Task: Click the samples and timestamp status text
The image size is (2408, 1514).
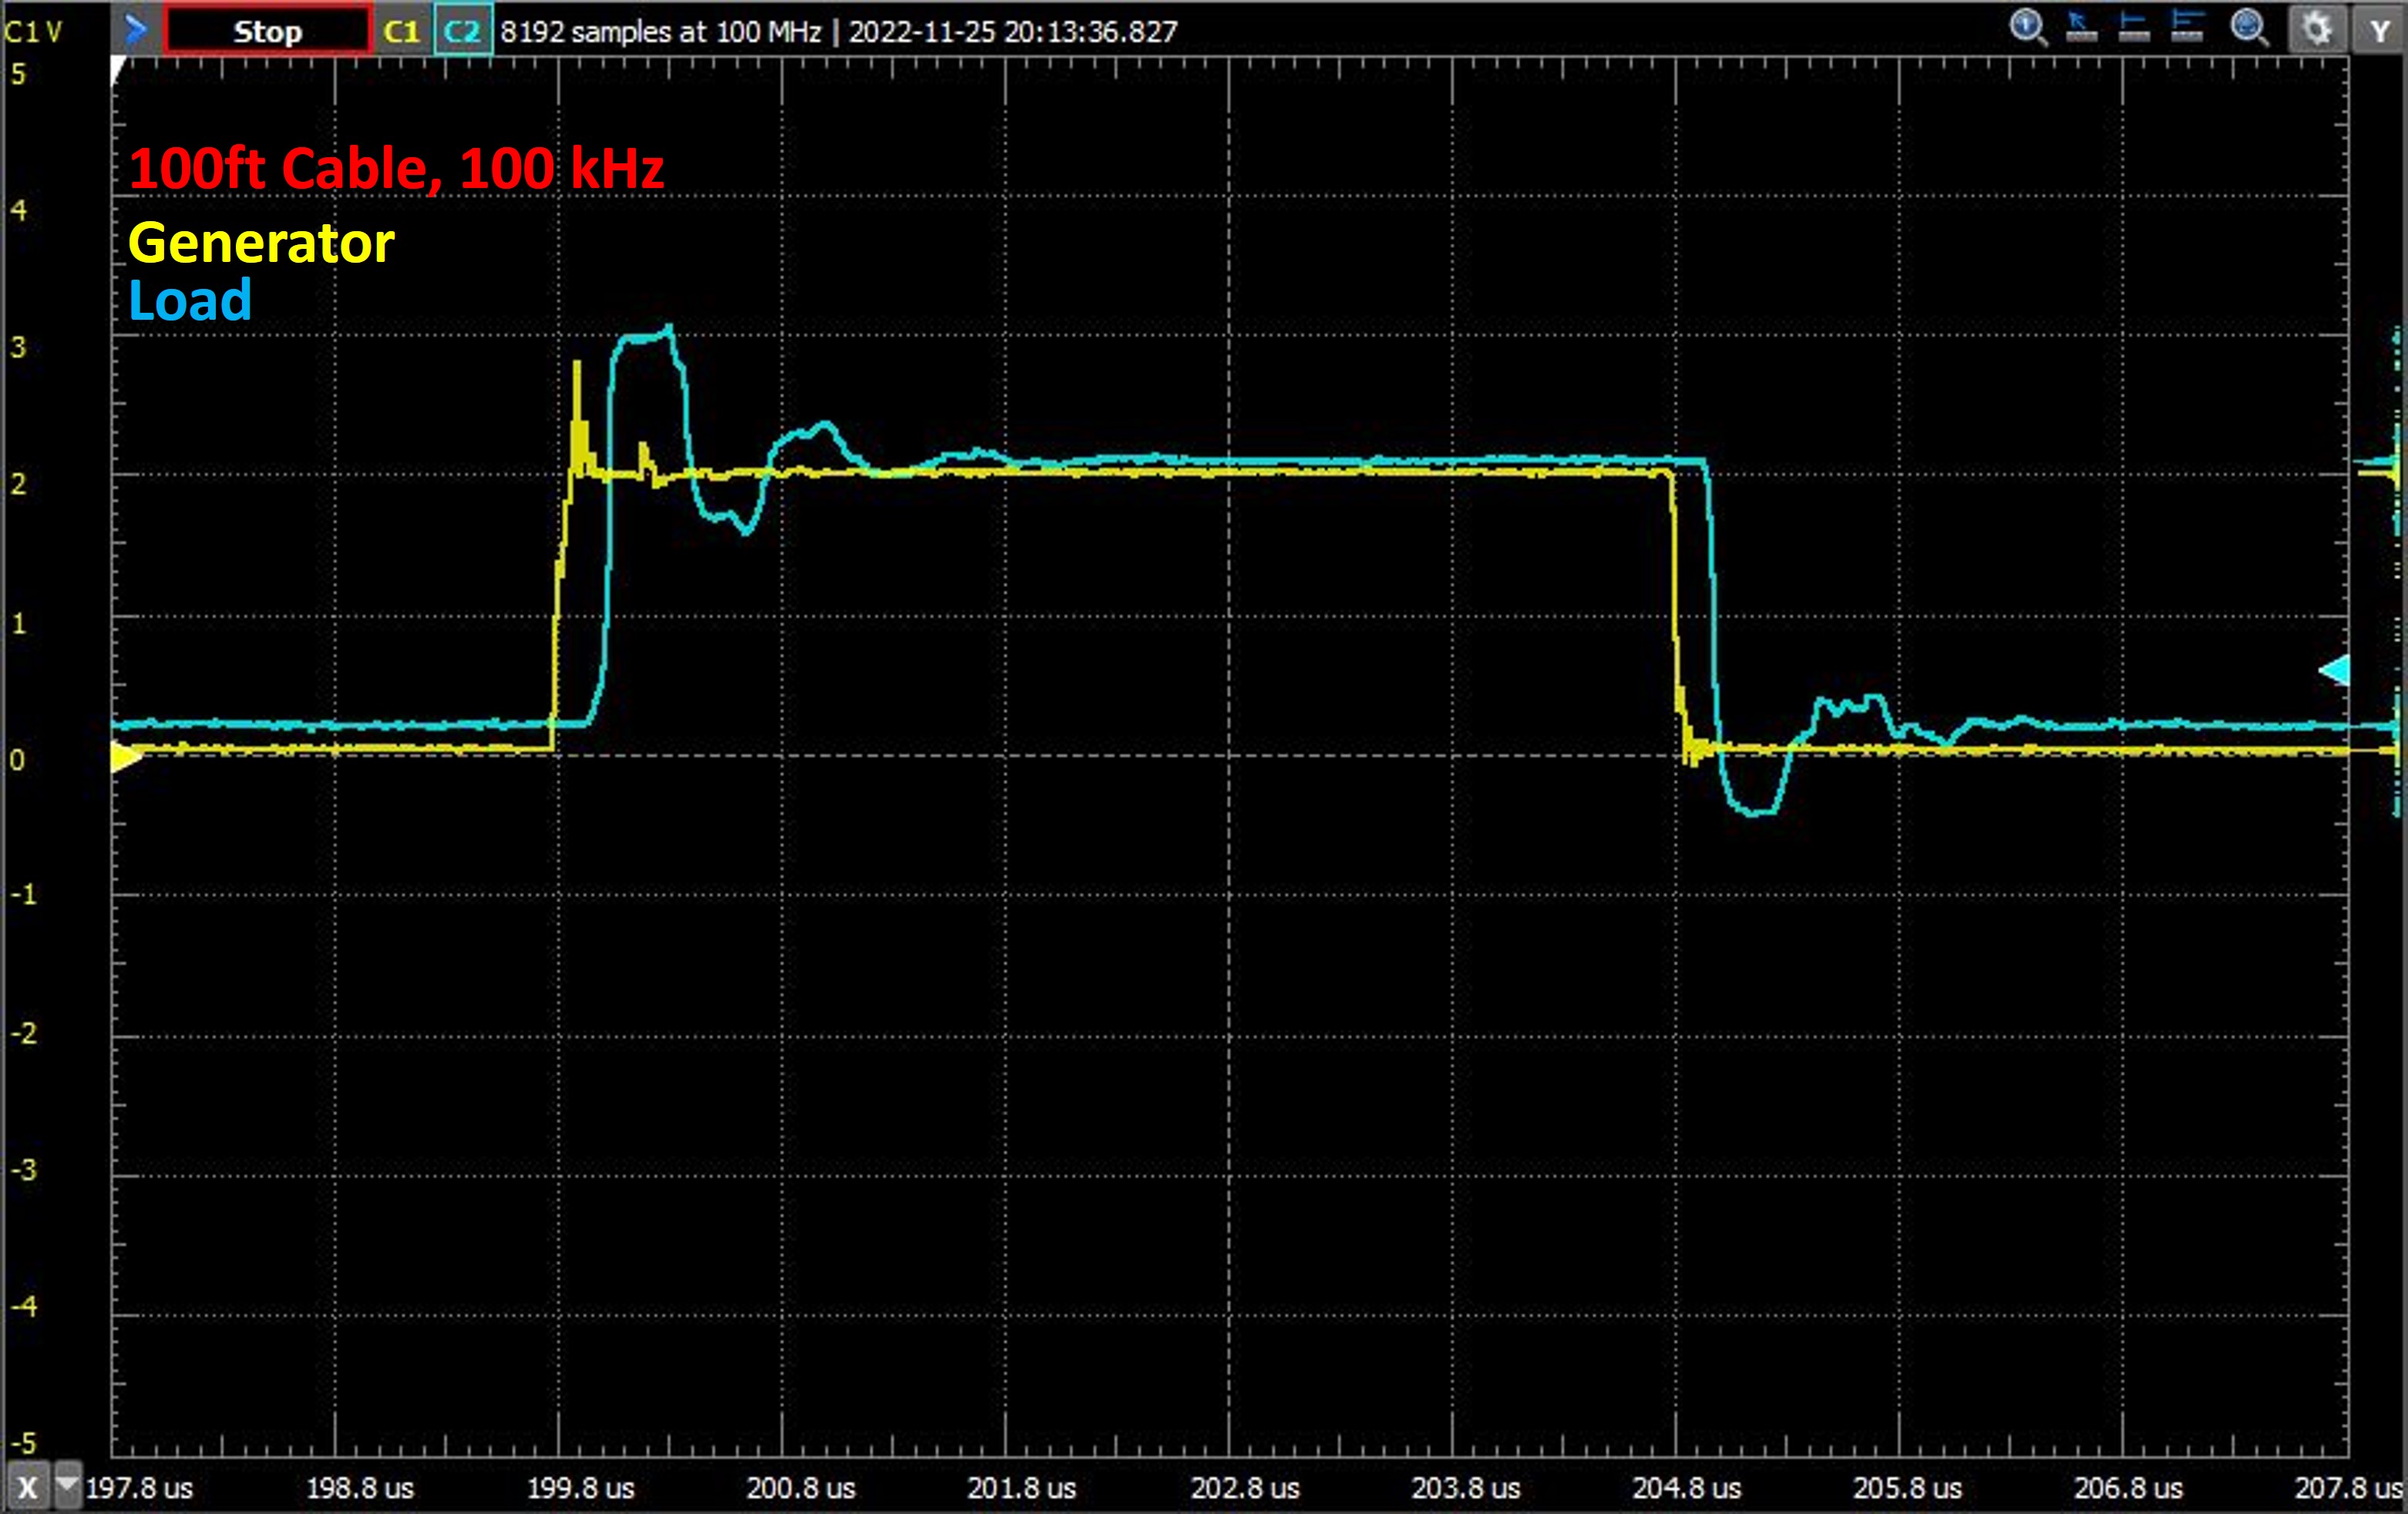Action: pyautogui.click(x=838, y=32)
